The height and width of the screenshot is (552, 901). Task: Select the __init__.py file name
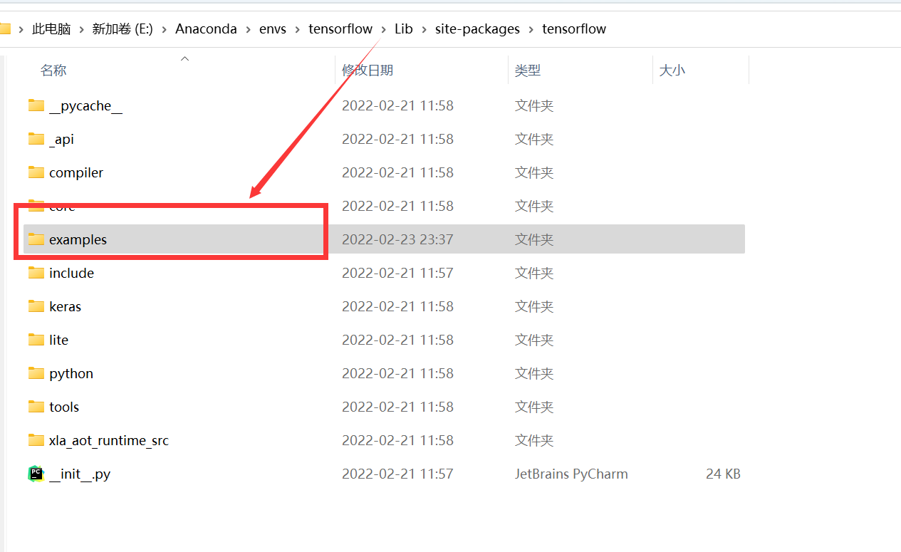coord(80,474)
